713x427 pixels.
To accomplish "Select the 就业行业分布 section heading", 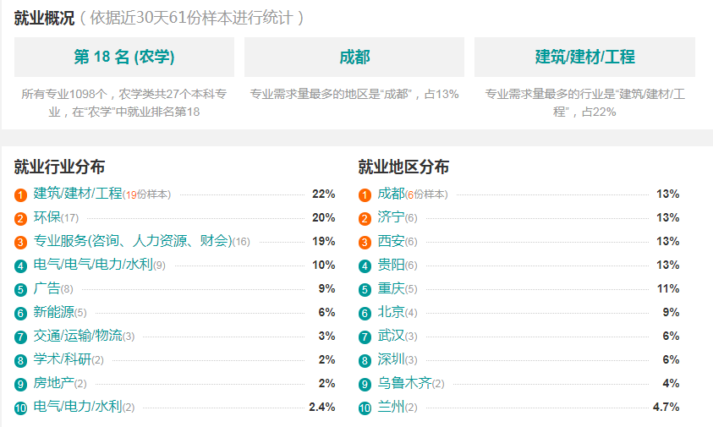I will coord(59,167).
